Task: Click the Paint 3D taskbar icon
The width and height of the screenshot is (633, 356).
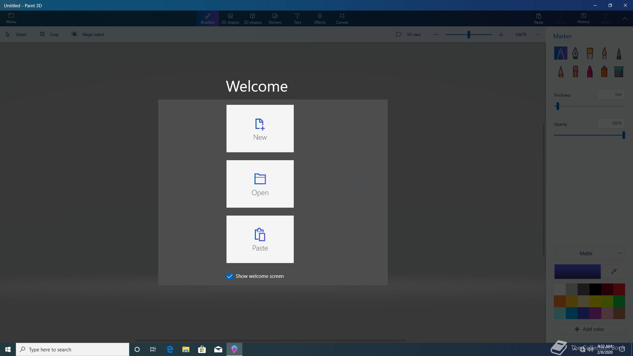Action: pyautogui.click(x=234, y=349)
